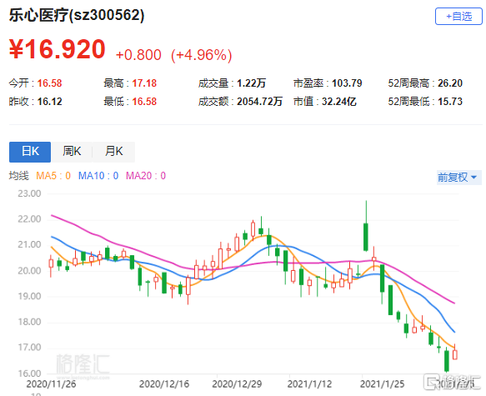Click the percent change (+4.96%)
Image resolution: width=486 pixels, height=396 pixels.
pos(202,55)
